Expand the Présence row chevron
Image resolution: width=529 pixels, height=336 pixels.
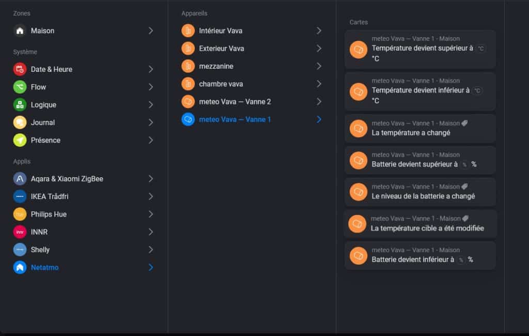click(151, 140)
